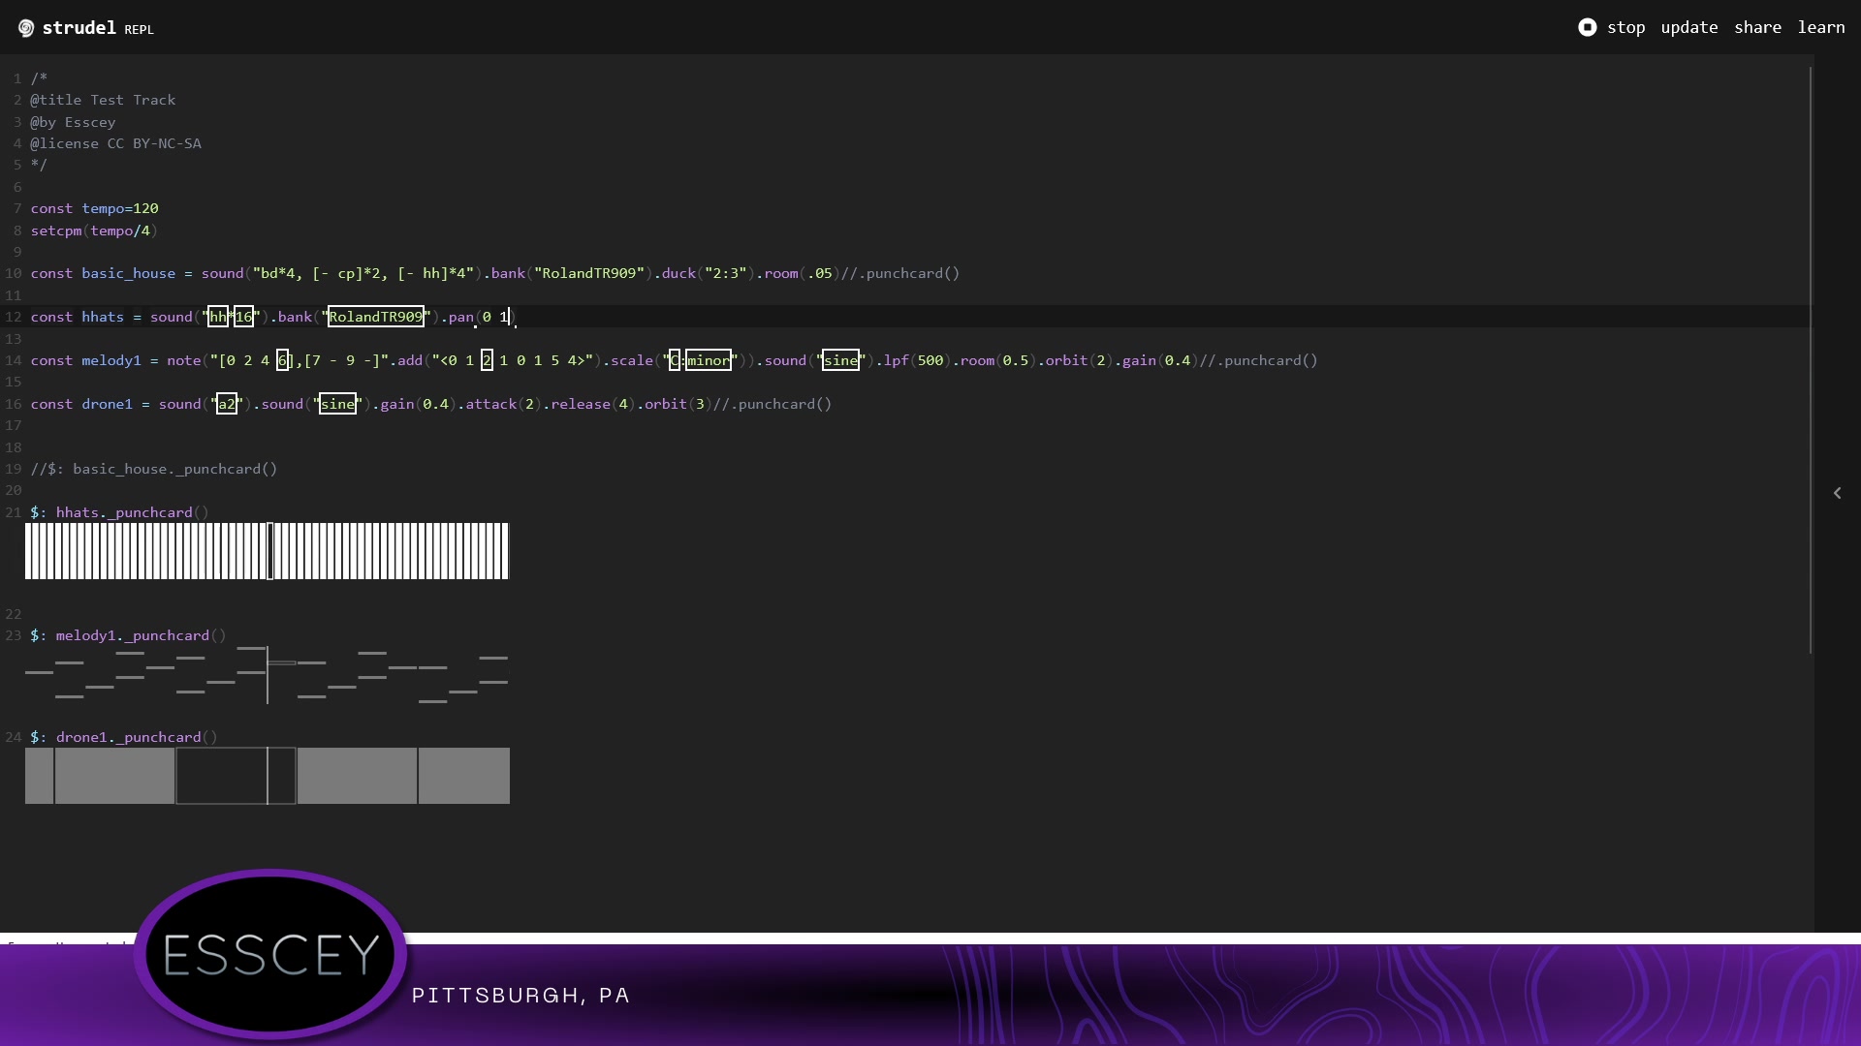The height and width of the screenshot is (1046, 1861).
Task: Open the share menu item
Action: pos(1757,27)
